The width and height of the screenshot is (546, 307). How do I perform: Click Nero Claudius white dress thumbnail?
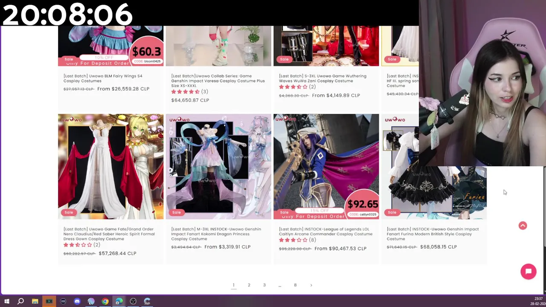click(x=110, y=167)
